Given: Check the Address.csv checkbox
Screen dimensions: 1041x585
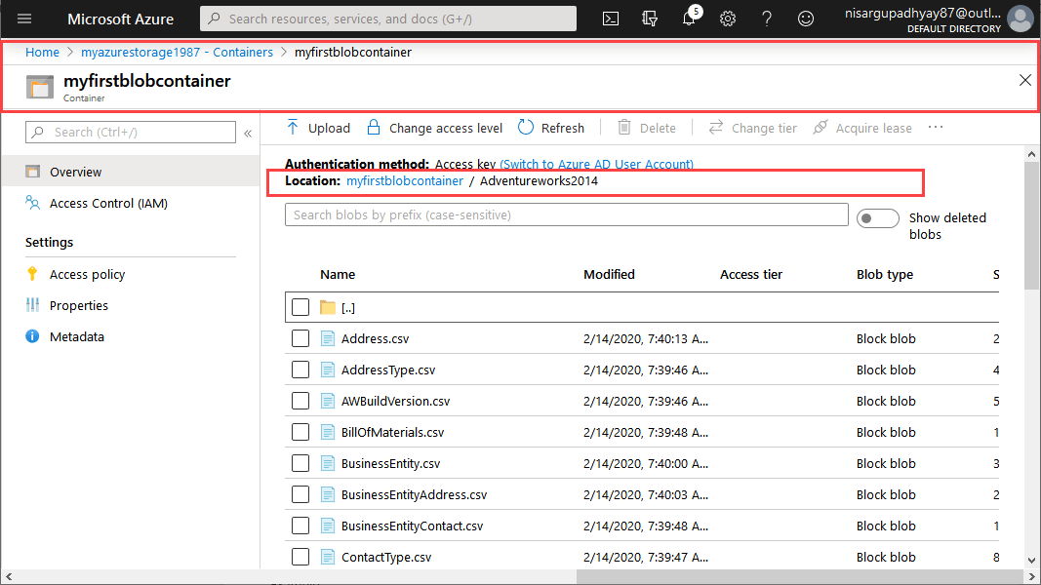Looking at the screenshot, I should [300, 338].
